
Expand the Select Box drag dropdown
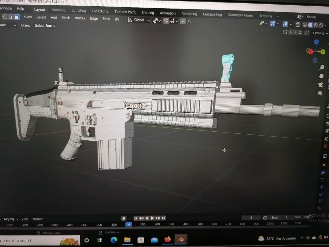[45, 26]
